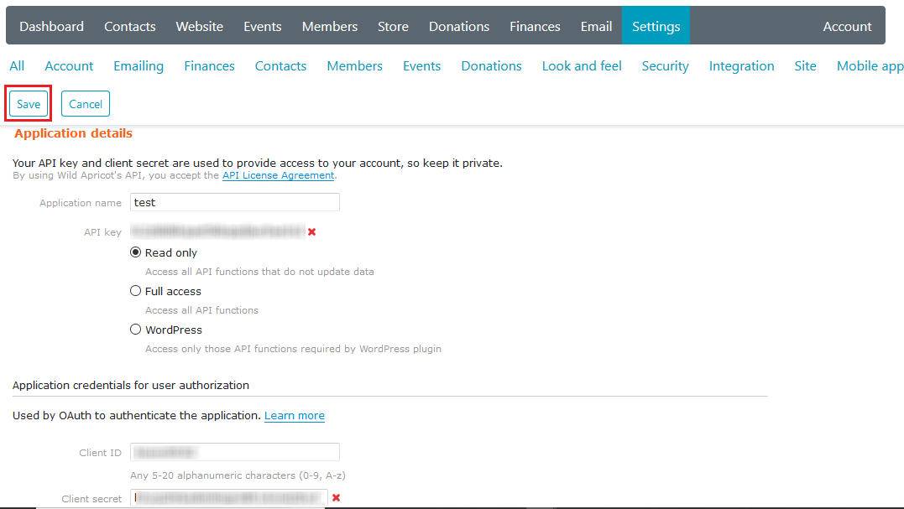Go to the Look and feel settings
The image size is (904, 509).
point(582,65)
